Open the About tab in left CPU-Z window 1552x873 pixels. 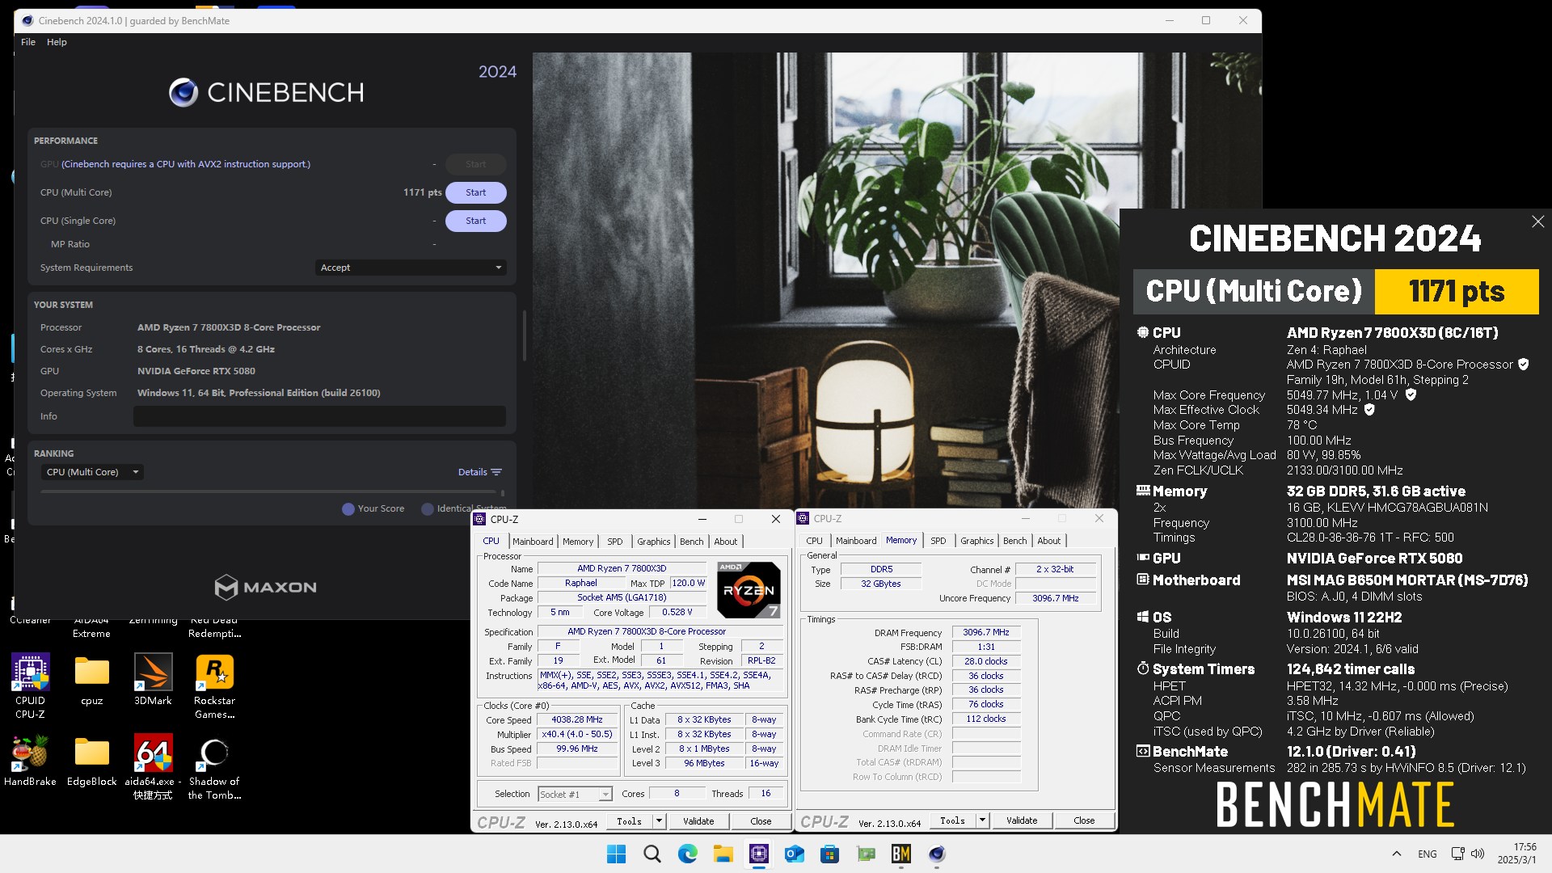pyautogui.click(x=725, y=542)
